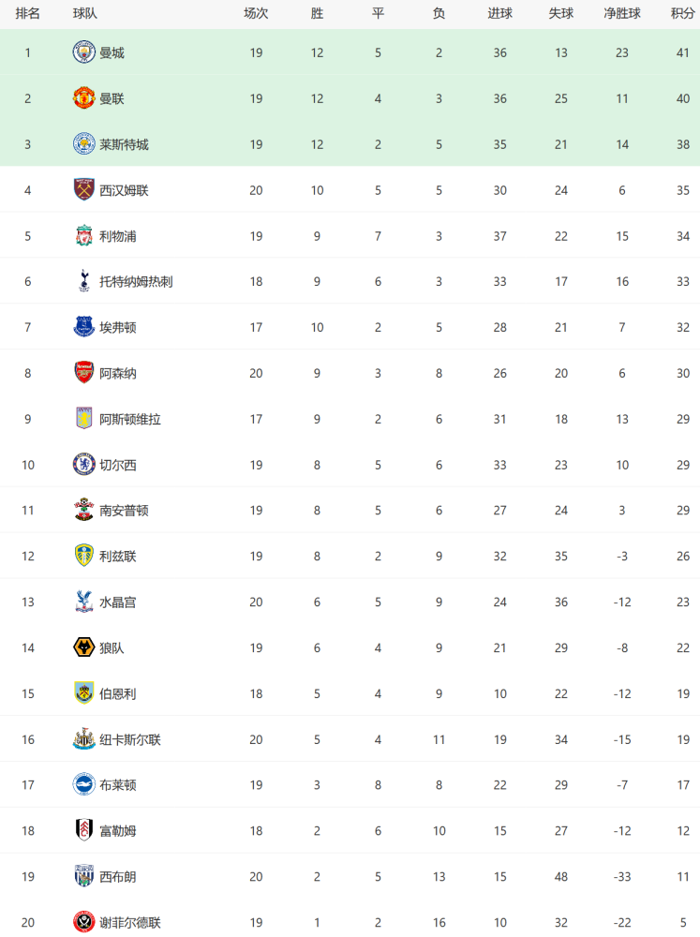Click the Tottenham Hotspur cockerel logo

tap(83, 281)
